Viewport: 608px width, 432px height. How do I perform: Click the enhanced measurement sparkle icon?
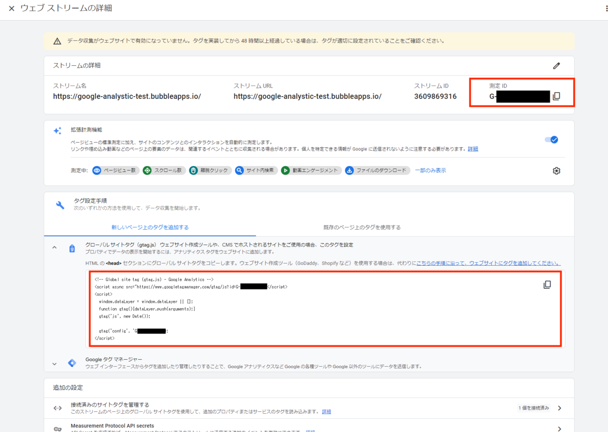[58, 131]
